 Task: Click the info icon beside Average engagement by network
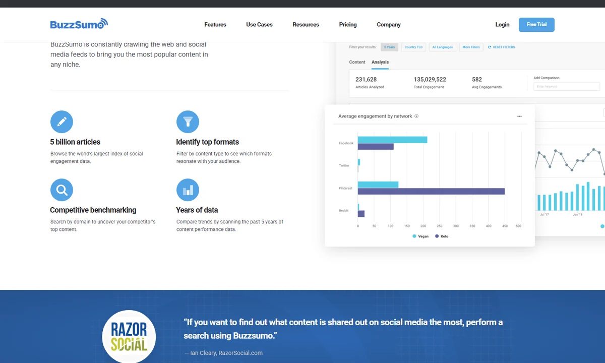pyautogui.click(x=416, y=116)
